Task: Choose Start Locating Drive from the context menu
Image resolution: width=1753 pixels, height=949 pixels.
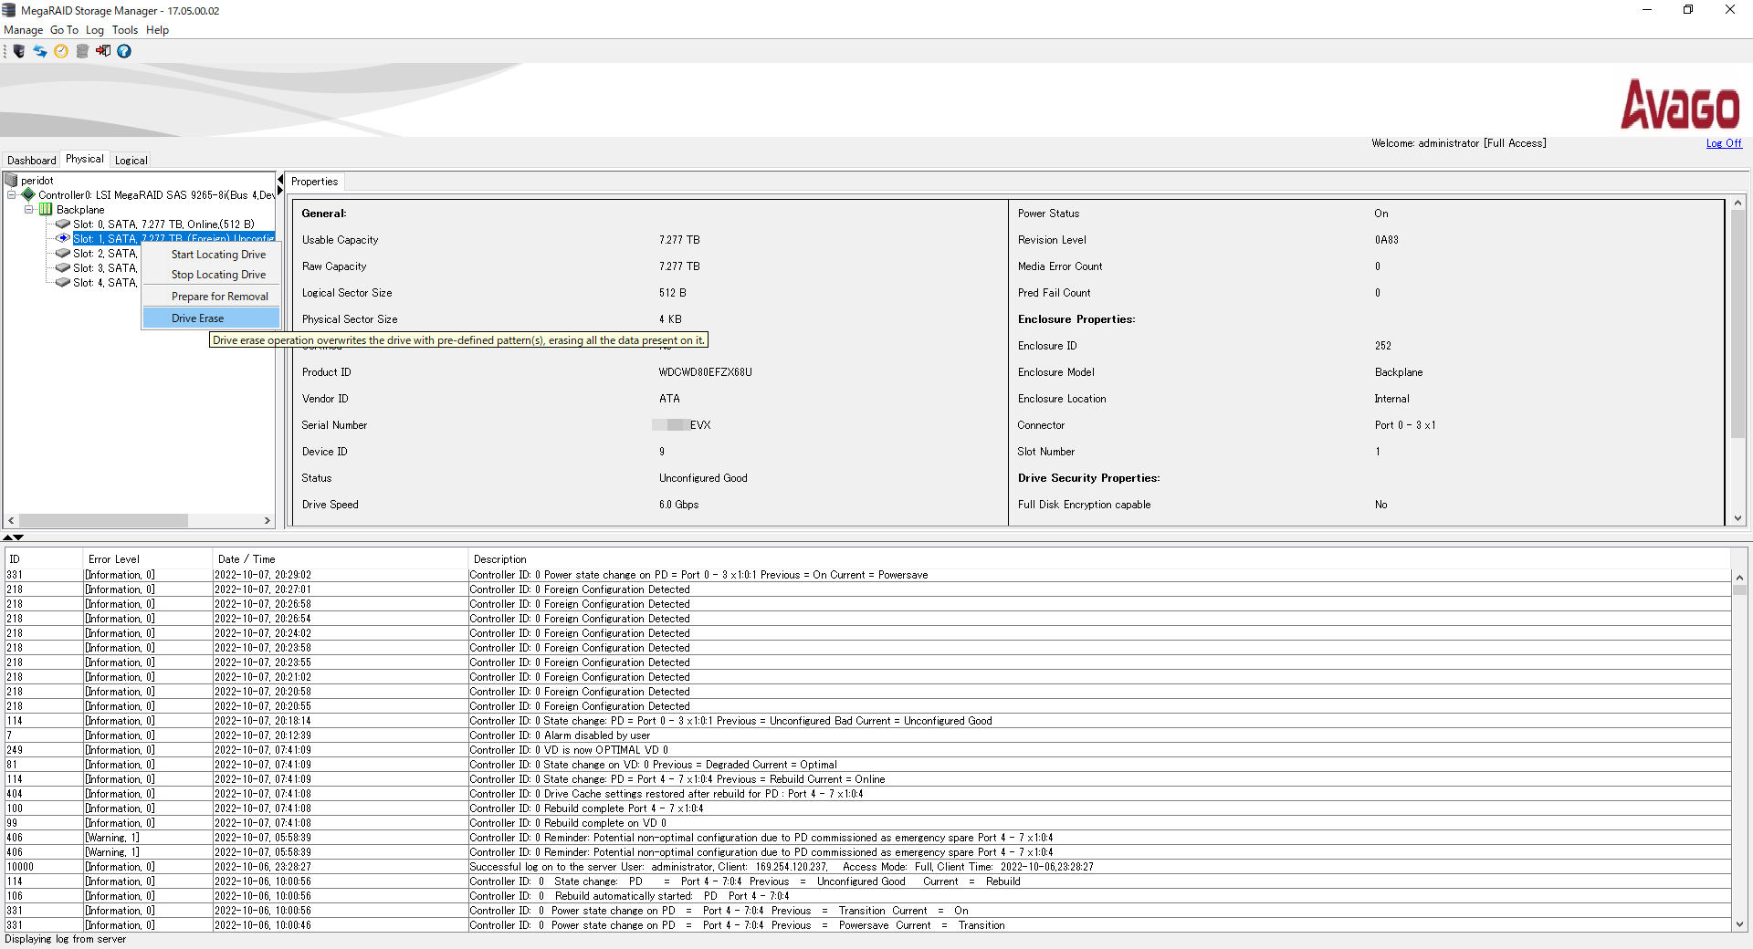Action: click(x=211, y=255)
